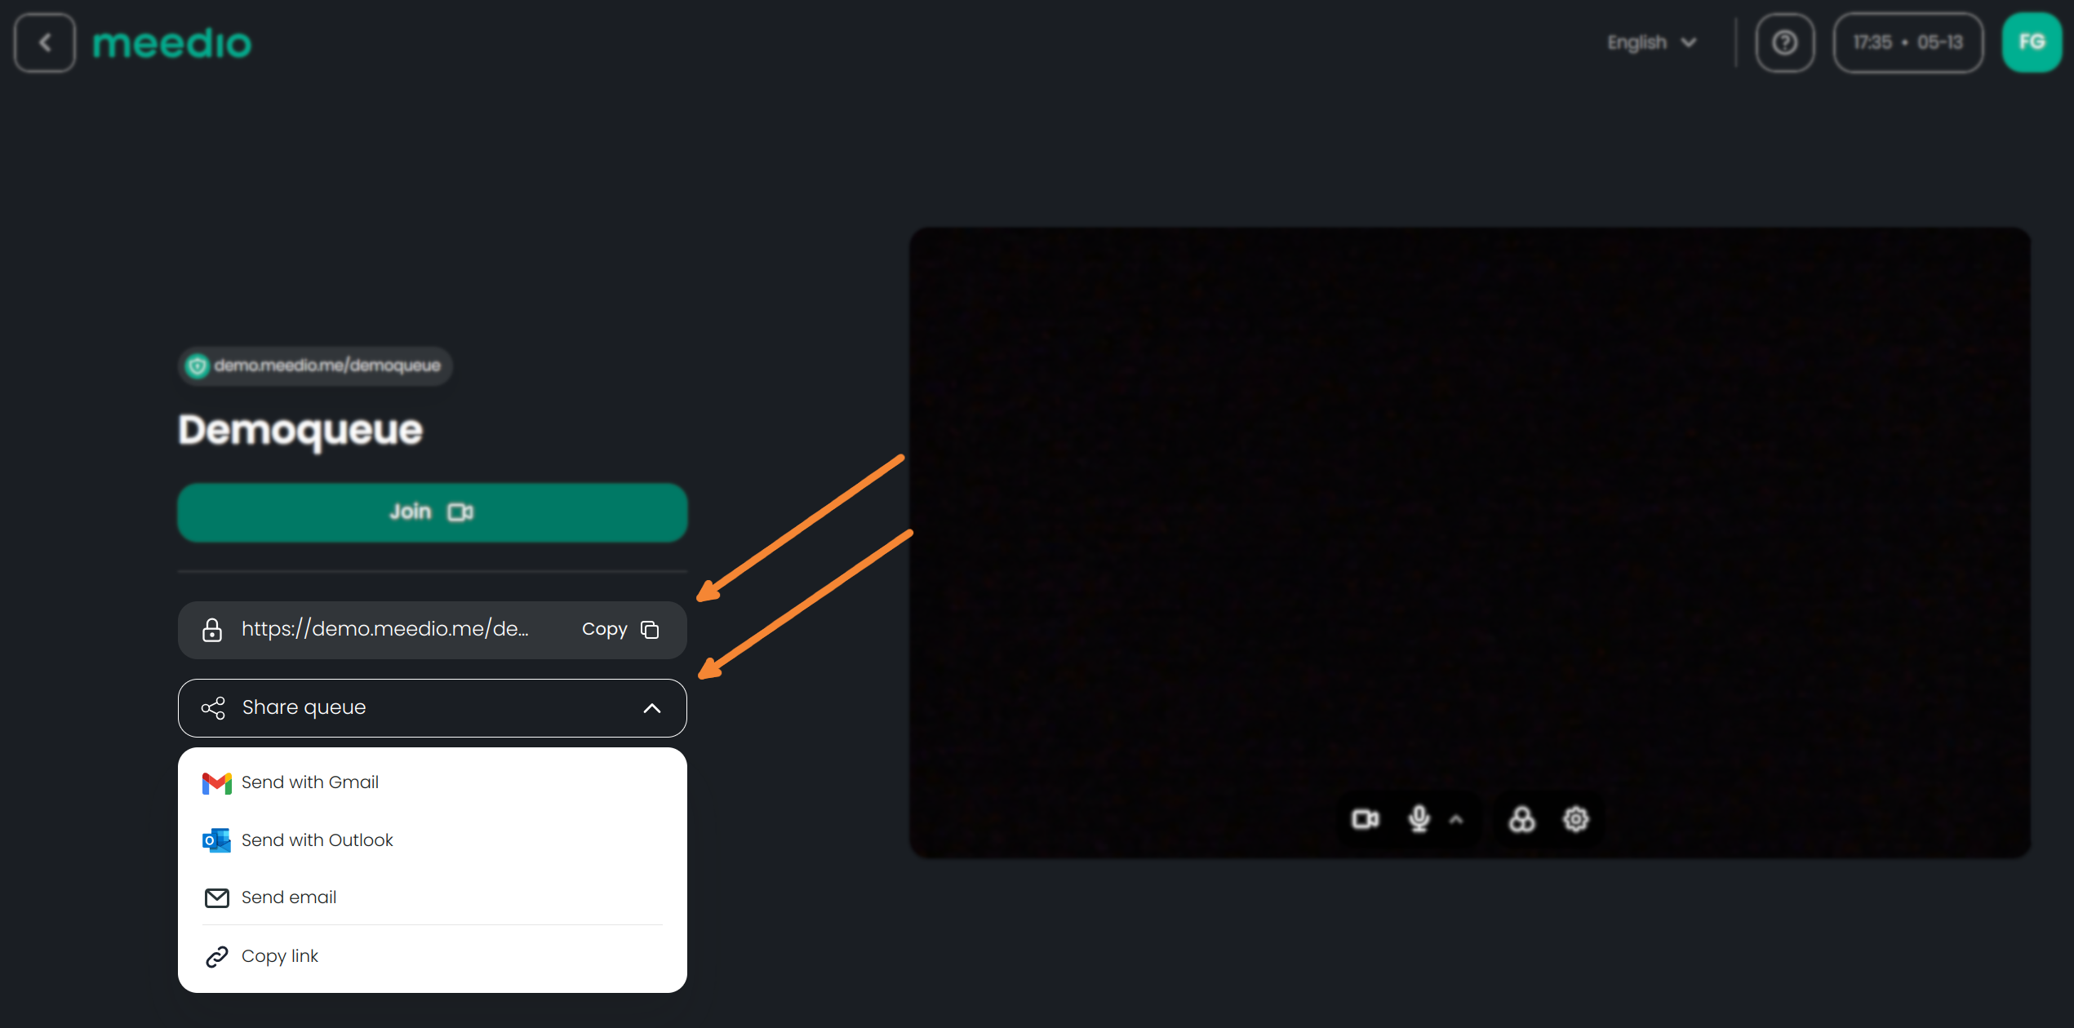
Task: Toggle the microphone in video preview
Action: tap(1419, 819)
